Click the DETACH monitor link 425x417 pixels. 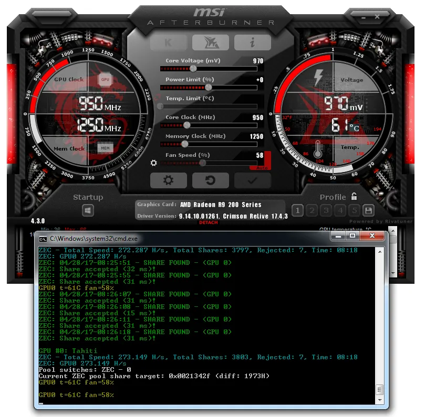pyautogui.click(x=209, y=222)
